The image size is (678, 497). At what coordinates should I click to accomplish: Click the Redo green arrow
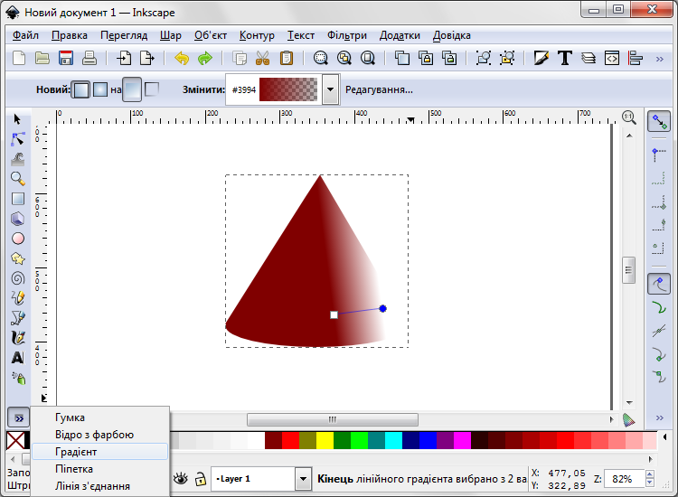(205, 58)
